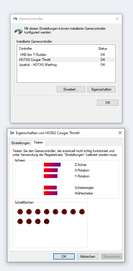Click the X-Rotation label
The width and height of the screenshot is (133, 271).
coord(82,170)
